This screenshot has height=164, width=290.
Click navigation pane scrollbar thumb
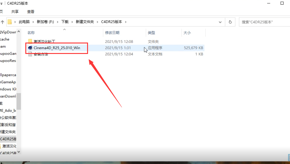[x=19, y=101]
